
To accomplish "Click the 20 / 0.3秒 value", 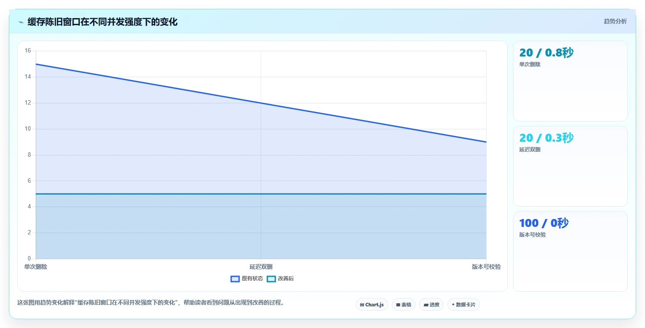I will point(546,138).
